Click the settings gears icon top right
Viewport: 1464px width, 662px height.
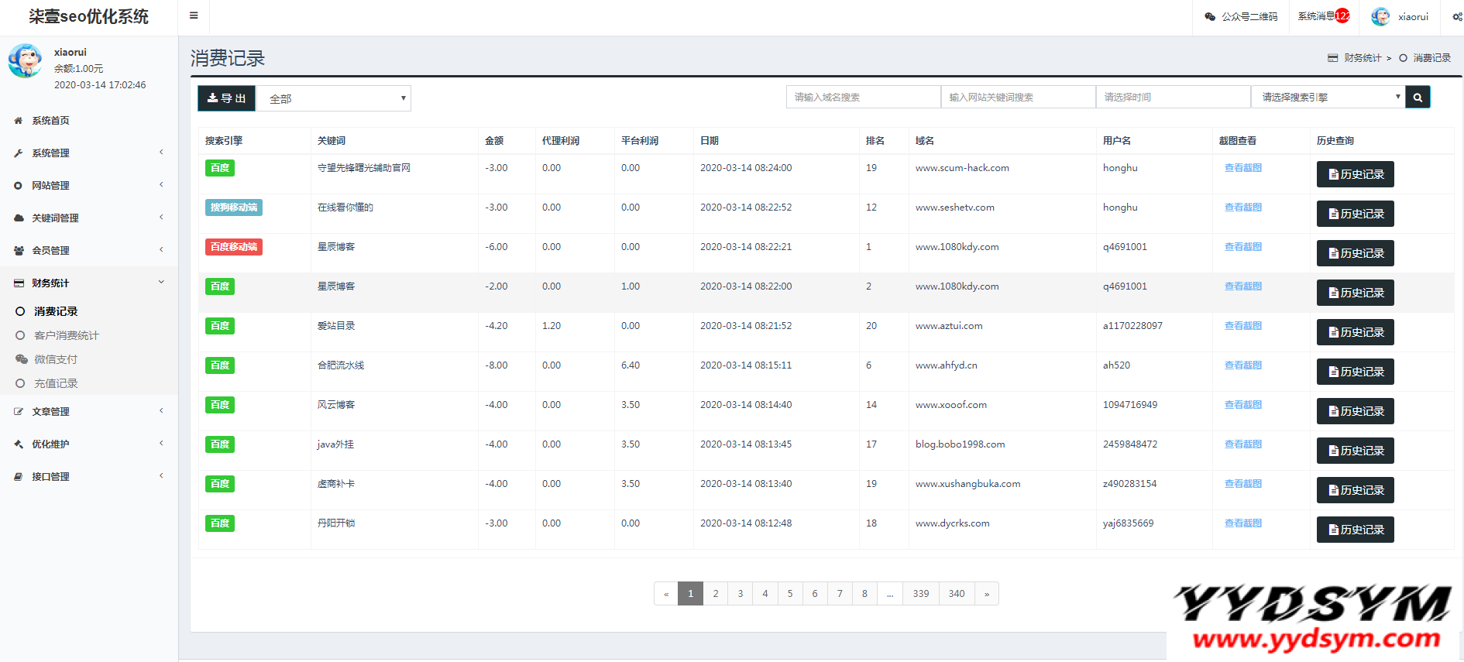1457,16
